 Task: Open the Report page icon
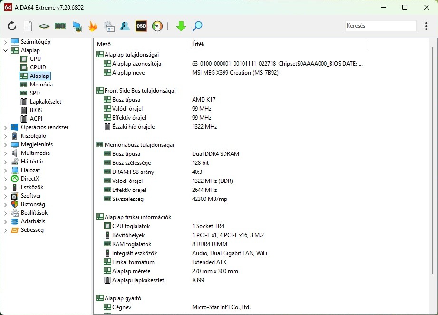[28, 26]
